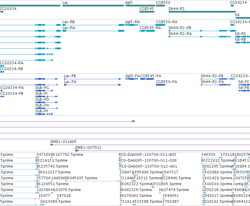The height and width of the screenshot is (206, 250).
Task: Open the fdl-RB transcript label
Action: pyautogui.click(x=240, y=40)
